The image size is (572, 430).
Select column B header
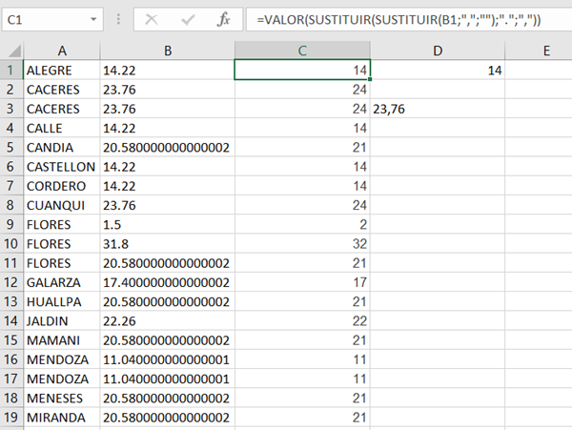[168, 51]
